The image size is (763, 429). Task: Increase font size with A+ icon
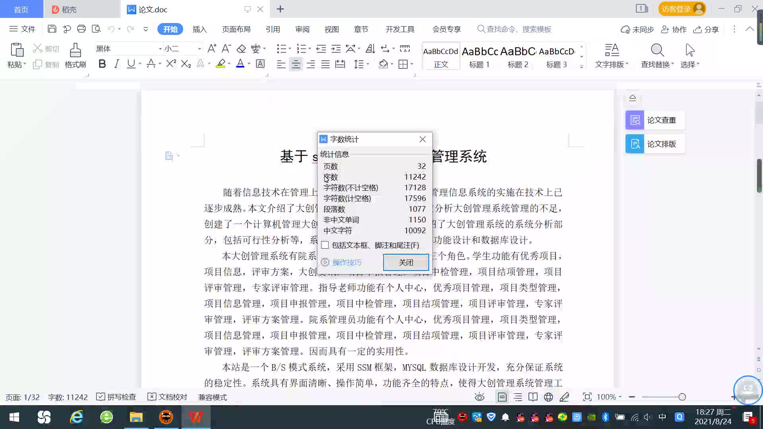point(212,48)
